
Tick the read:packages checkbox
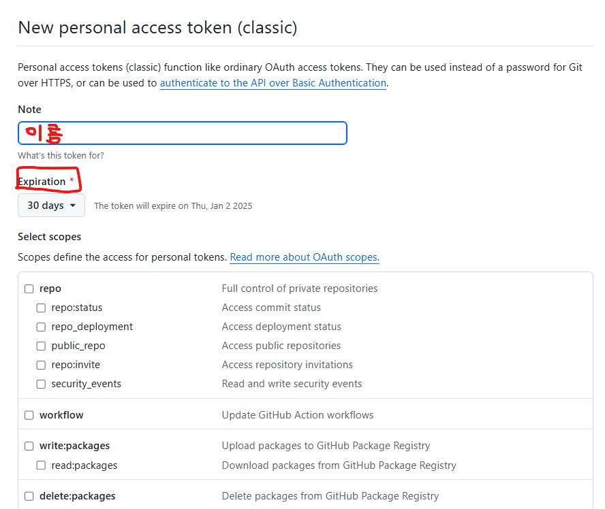click(41, 465)
